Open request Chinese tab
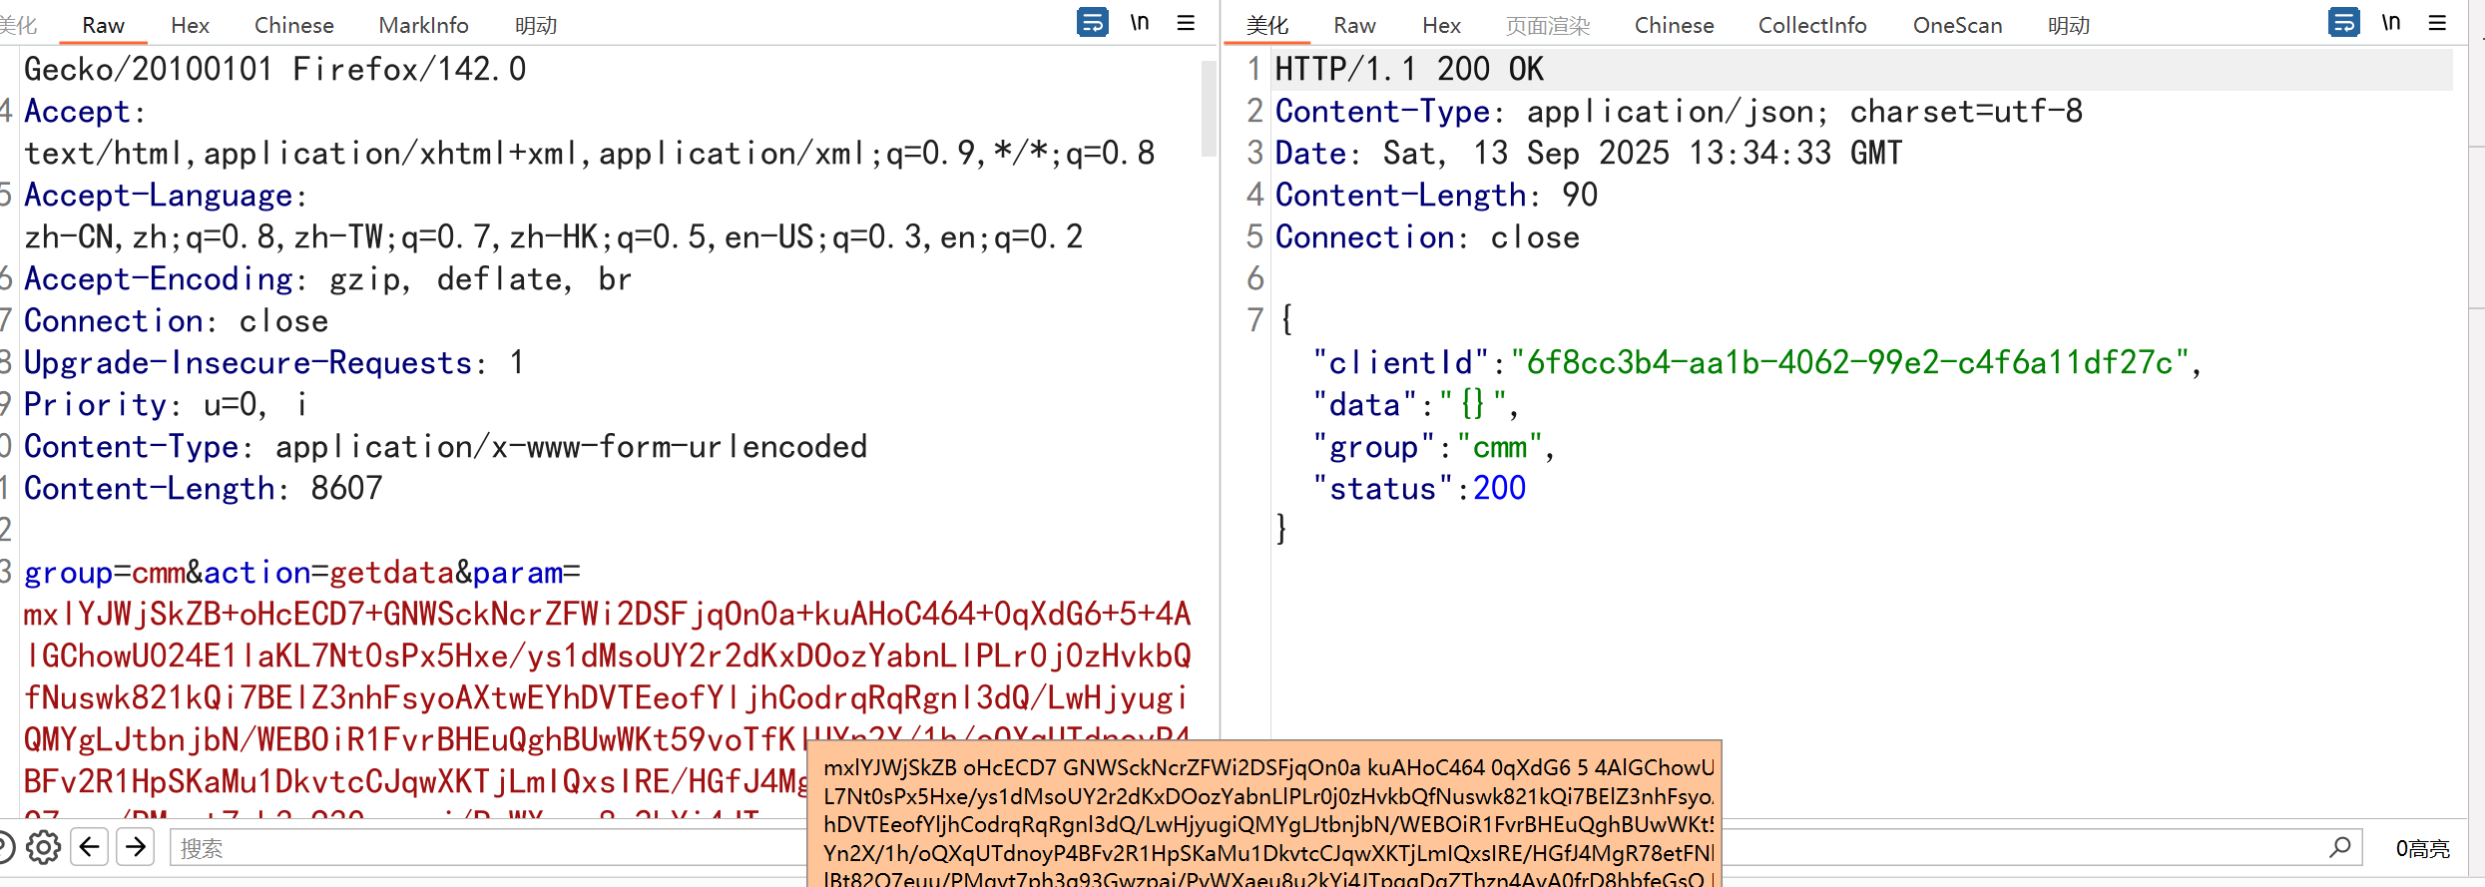This screenshot has height=887, width=2485. (x=293, y=25)
